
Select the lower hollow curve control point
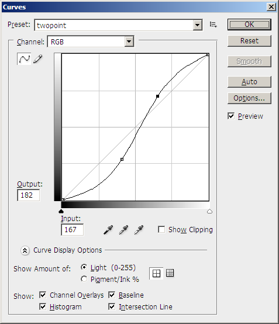pos(122,159)
